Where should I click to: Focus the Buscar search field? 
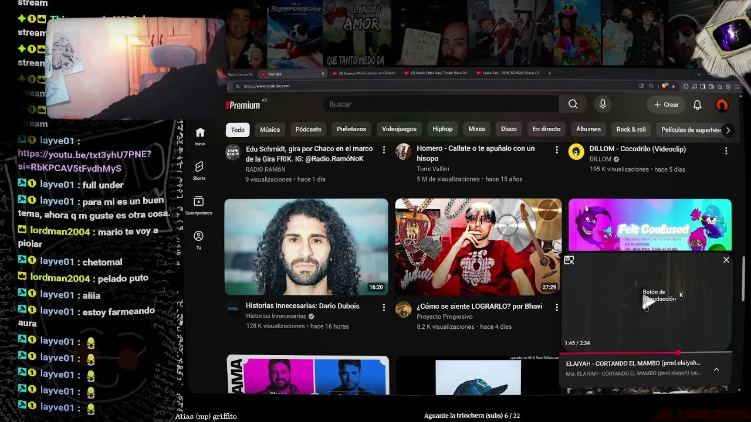click(440, 104)
